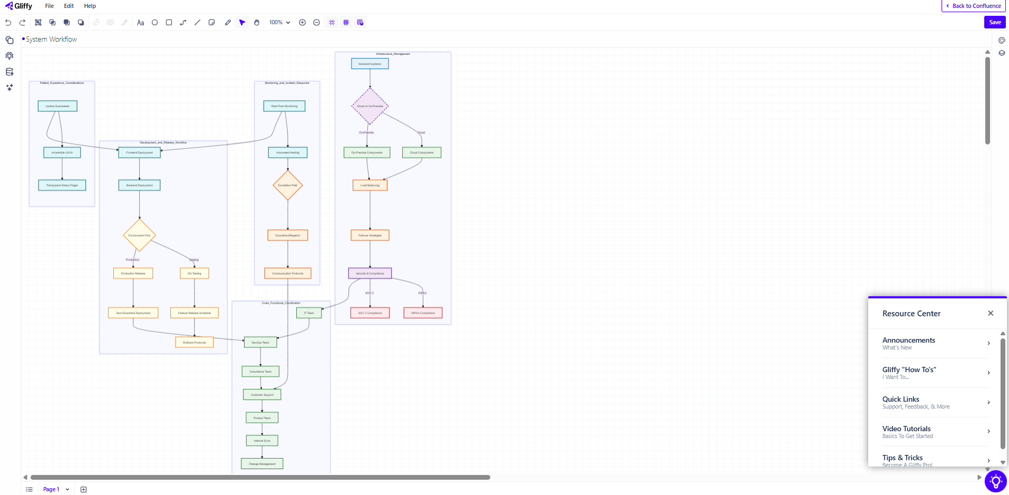Screen dimensions: 1009x495
Task: Open the File menu
Action: point(50,6)
